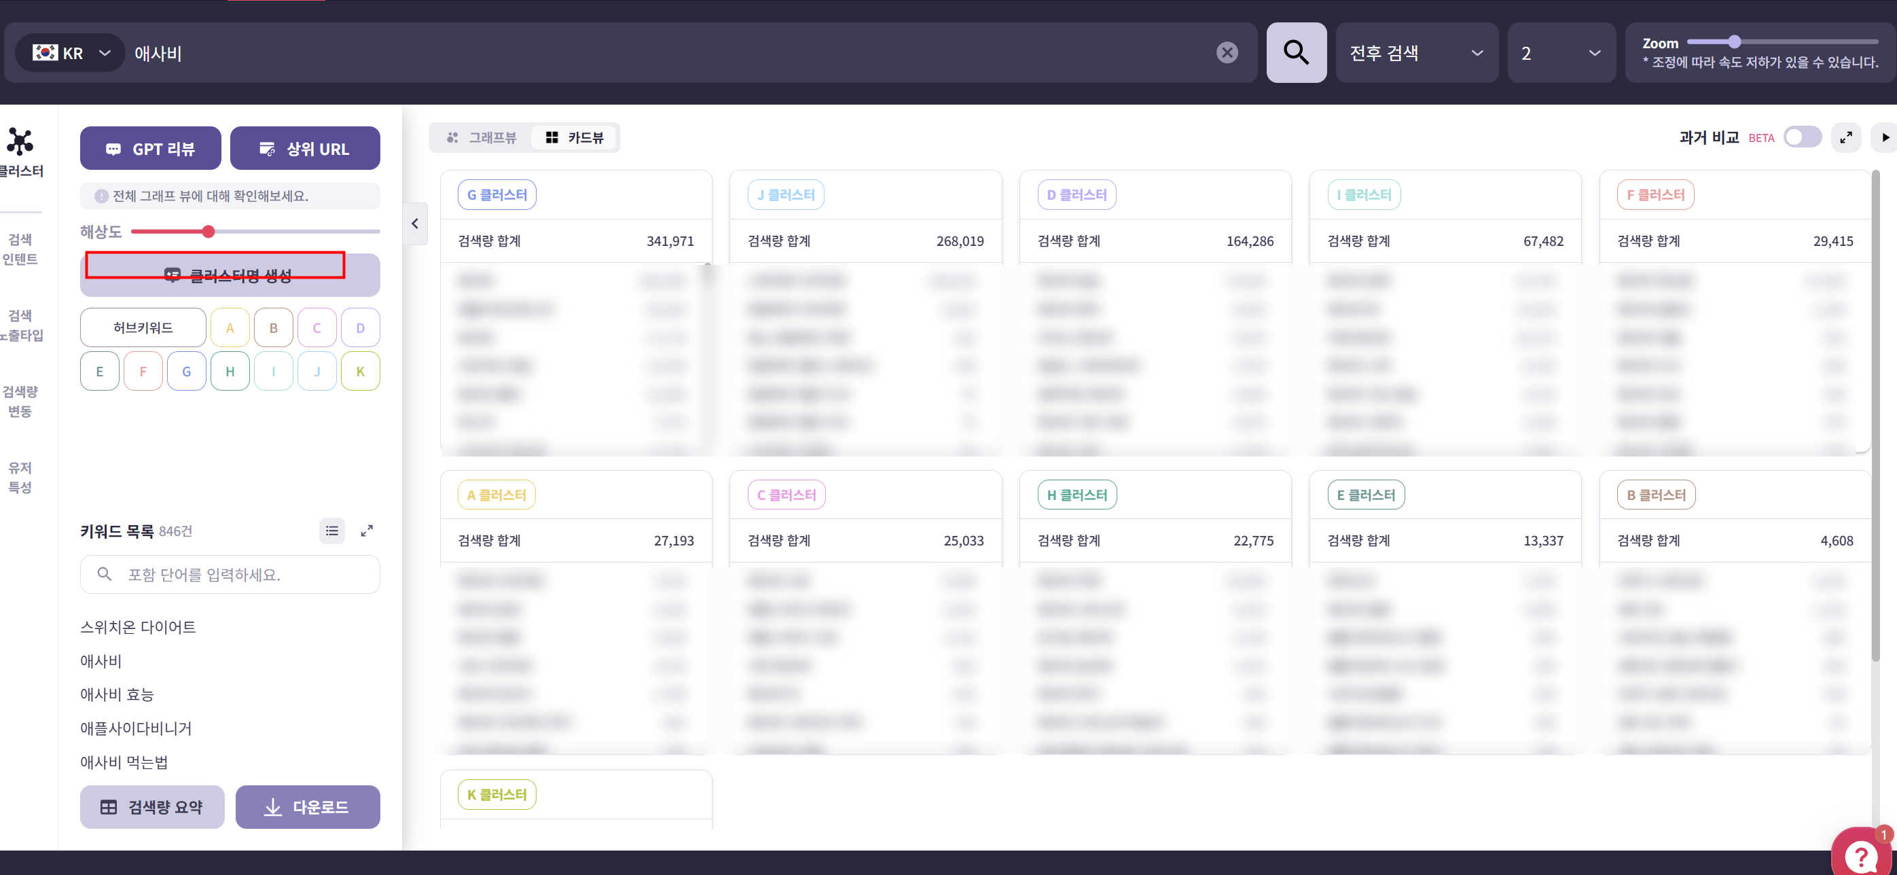Open the KR country dropdown
Viewport: 1897px width, 875px height.
coord(71,53)
